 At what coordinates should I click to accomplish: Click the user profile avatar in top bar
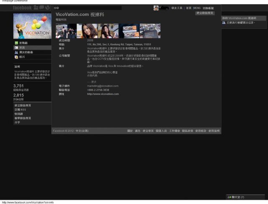(156, 8)
